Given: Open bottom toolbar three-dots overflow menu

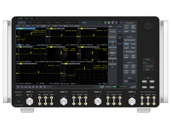Looking at the screenshot, I should tap(48, 87).
